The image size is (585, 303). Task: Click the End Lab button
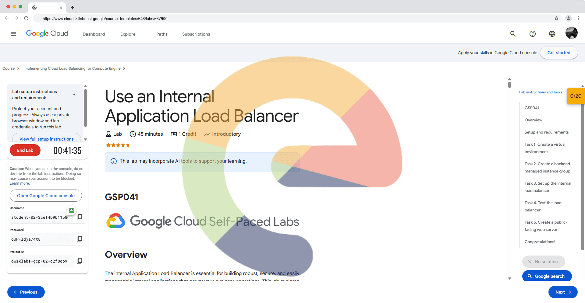[25, 150]
